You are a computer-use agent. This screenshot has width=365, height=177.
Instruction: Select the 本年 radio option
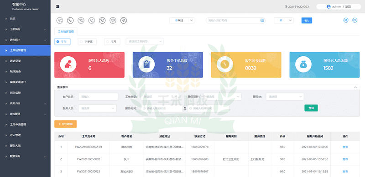pyautogui.click(x=62, y=42)
